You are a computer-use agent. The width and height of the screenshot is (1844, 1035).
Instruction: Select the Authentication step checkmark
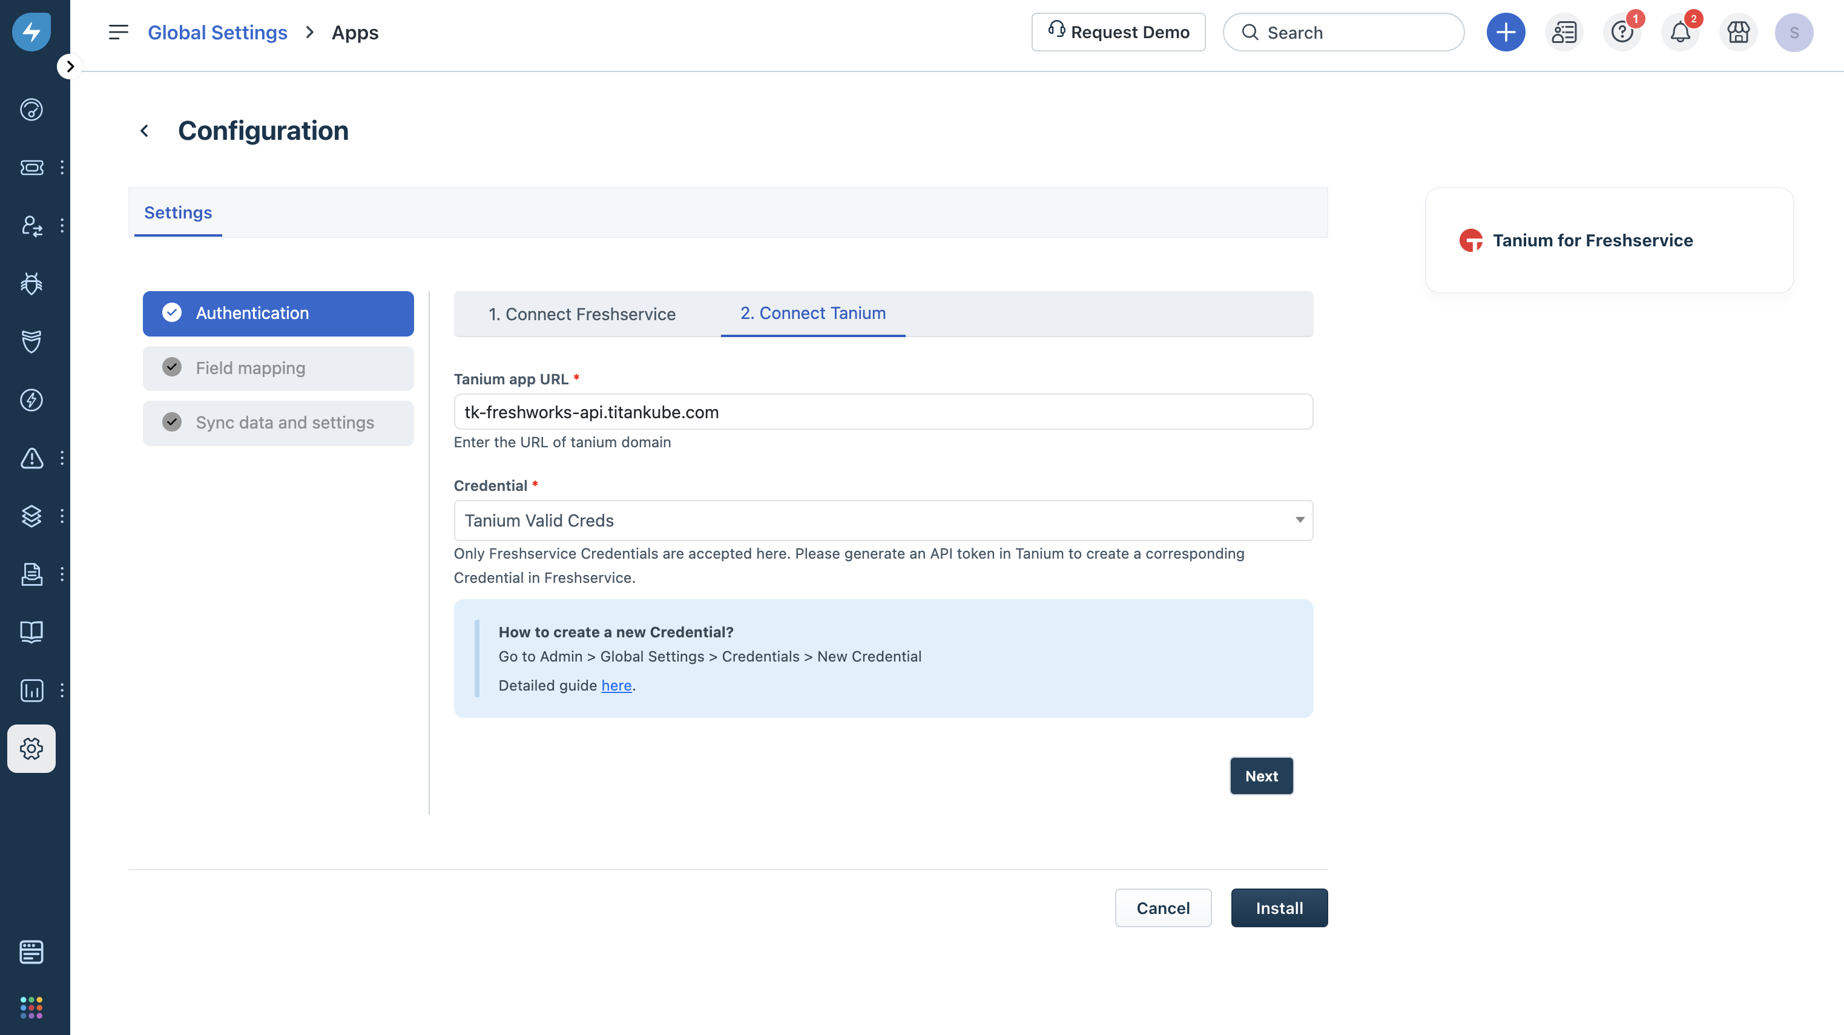point(172,313)
